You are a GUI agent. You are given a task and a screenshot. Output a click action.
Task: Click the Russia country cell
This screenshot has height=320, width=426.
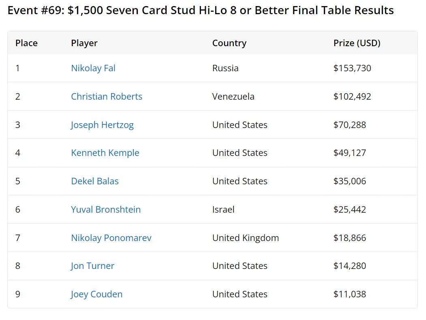coord(225,68)
